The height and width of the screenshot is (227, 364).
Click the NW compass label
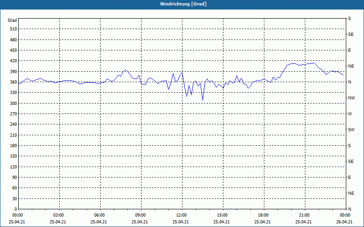coord(351,98)
